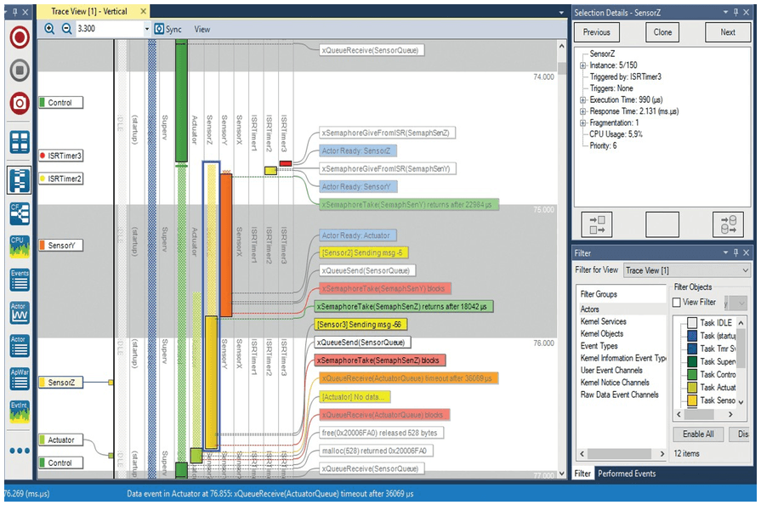761x505 pixels.
Task: Select the red record trace icon
Action: pos(17,36)
